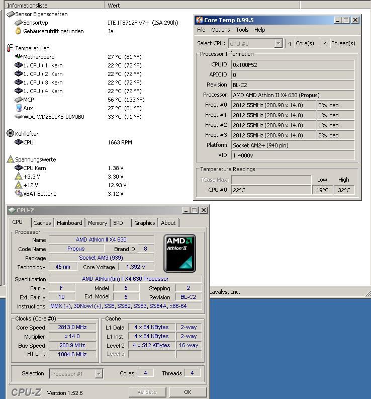Click the 1663 RPM fan speed value

point(120,142)
